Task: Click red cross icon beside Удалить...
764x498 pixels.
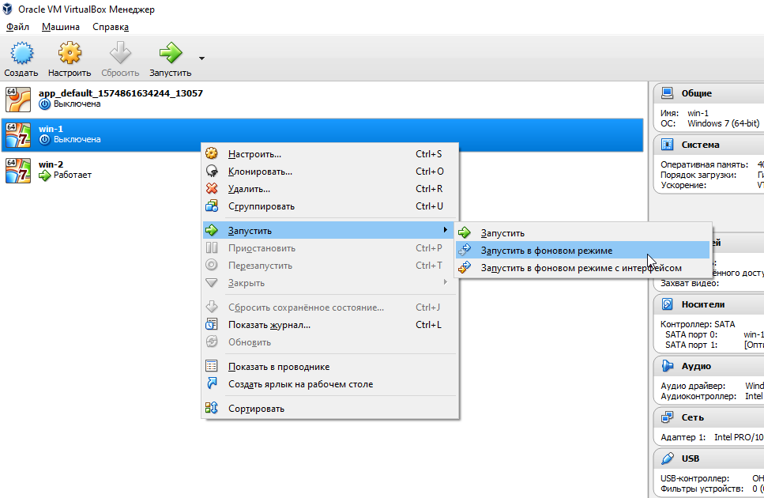Action: pyautogui.click(x=212, y=189)
